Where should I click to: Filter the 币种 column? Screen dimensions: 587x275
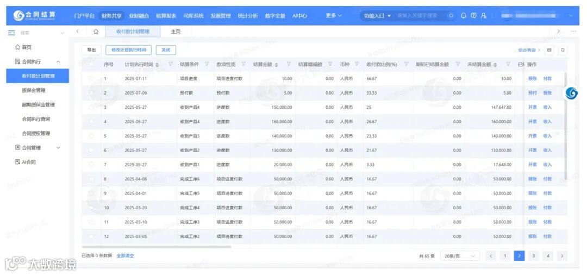coord(357,64)
